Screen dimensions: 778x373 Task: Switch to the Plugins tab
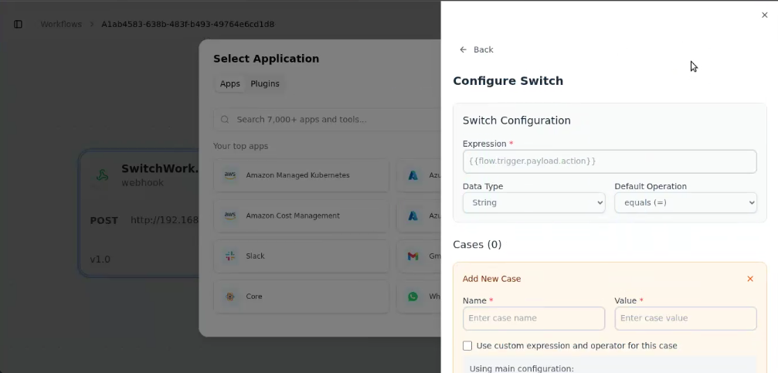pos(265,83)
